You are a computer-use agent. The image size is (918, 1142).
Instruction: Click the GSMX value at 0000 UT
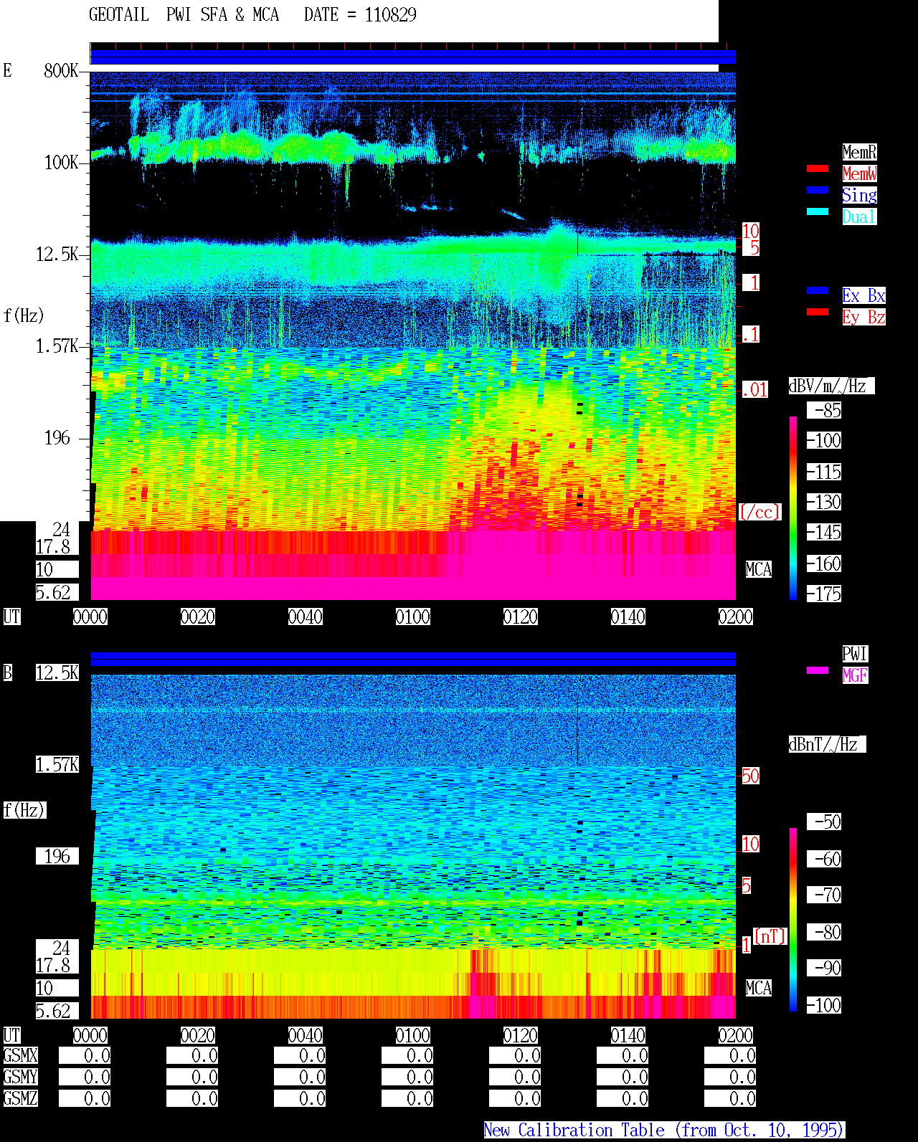85,1055
